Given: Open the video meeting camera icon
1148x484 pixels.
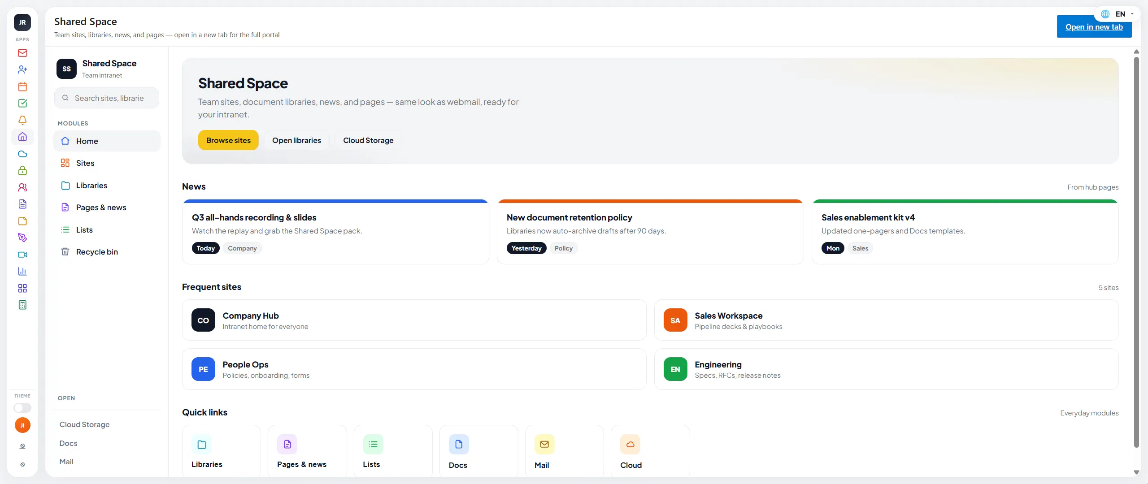Looking at the screenshot, I should (22, 255).
